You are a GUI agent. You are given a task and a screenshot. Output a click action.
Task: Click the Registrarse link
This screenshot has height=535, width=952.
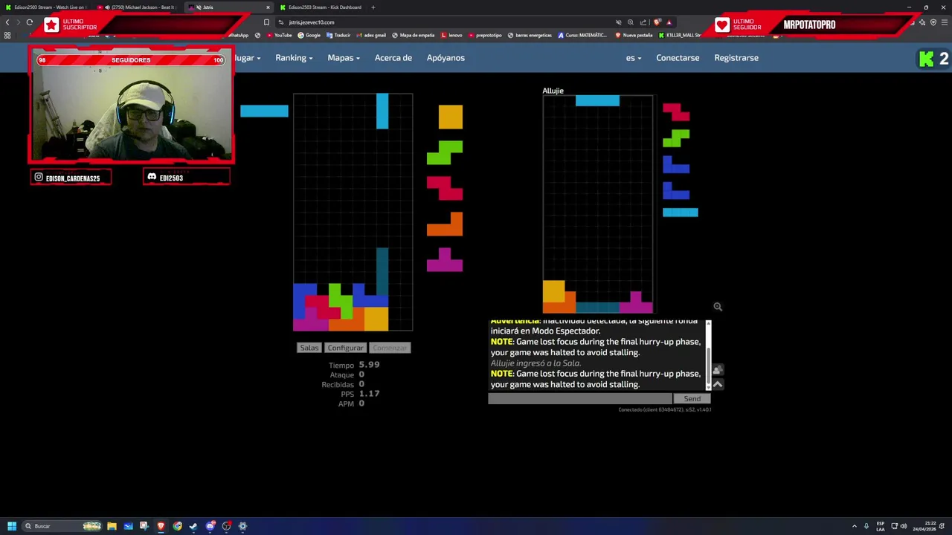pyautogui.click(x=736, y=58)
